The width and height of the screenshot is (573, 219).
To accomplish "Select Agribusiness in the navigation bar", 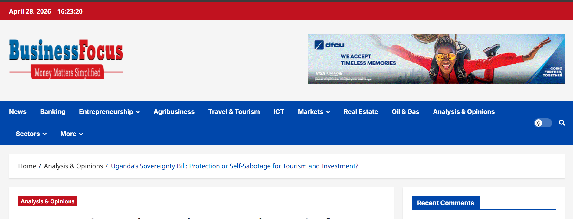I will (174, 112).
